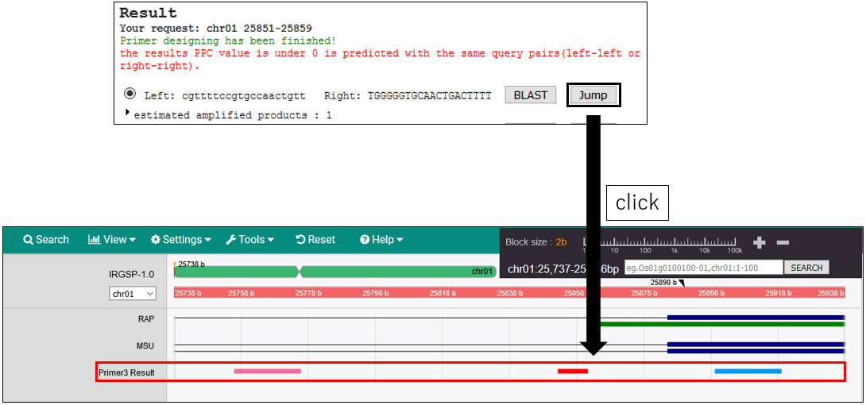Expand estimated amplified products disclosure triangle
Screen dimensions: 866x405
128,113
